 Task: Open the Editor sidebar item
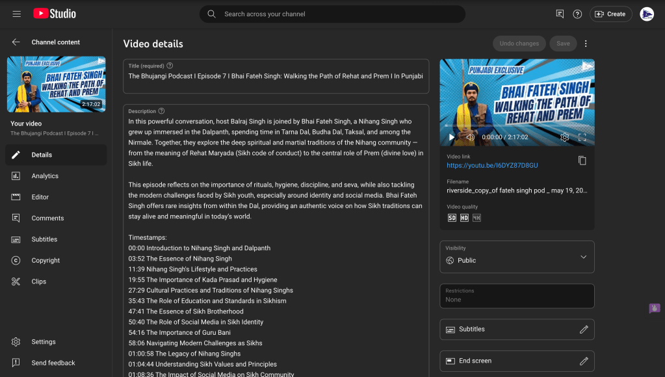(x=40, y=197)
